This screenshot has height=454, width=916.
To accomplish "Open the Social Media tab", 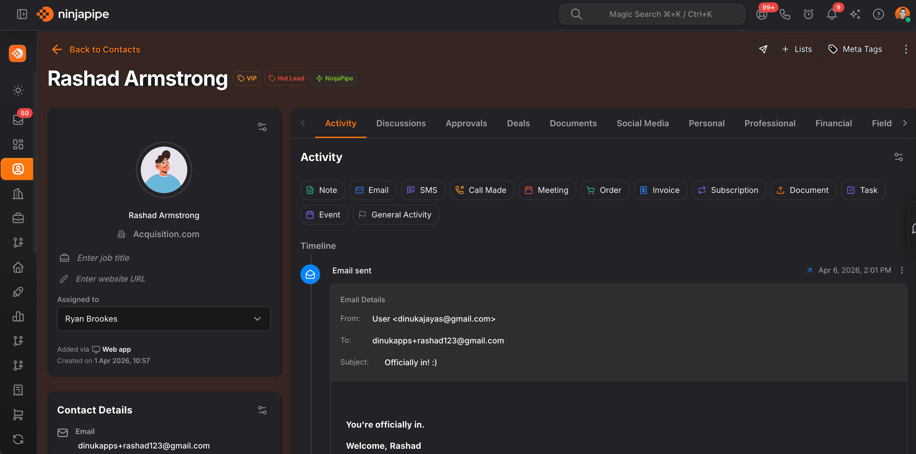I will click(x=642, y=123).
